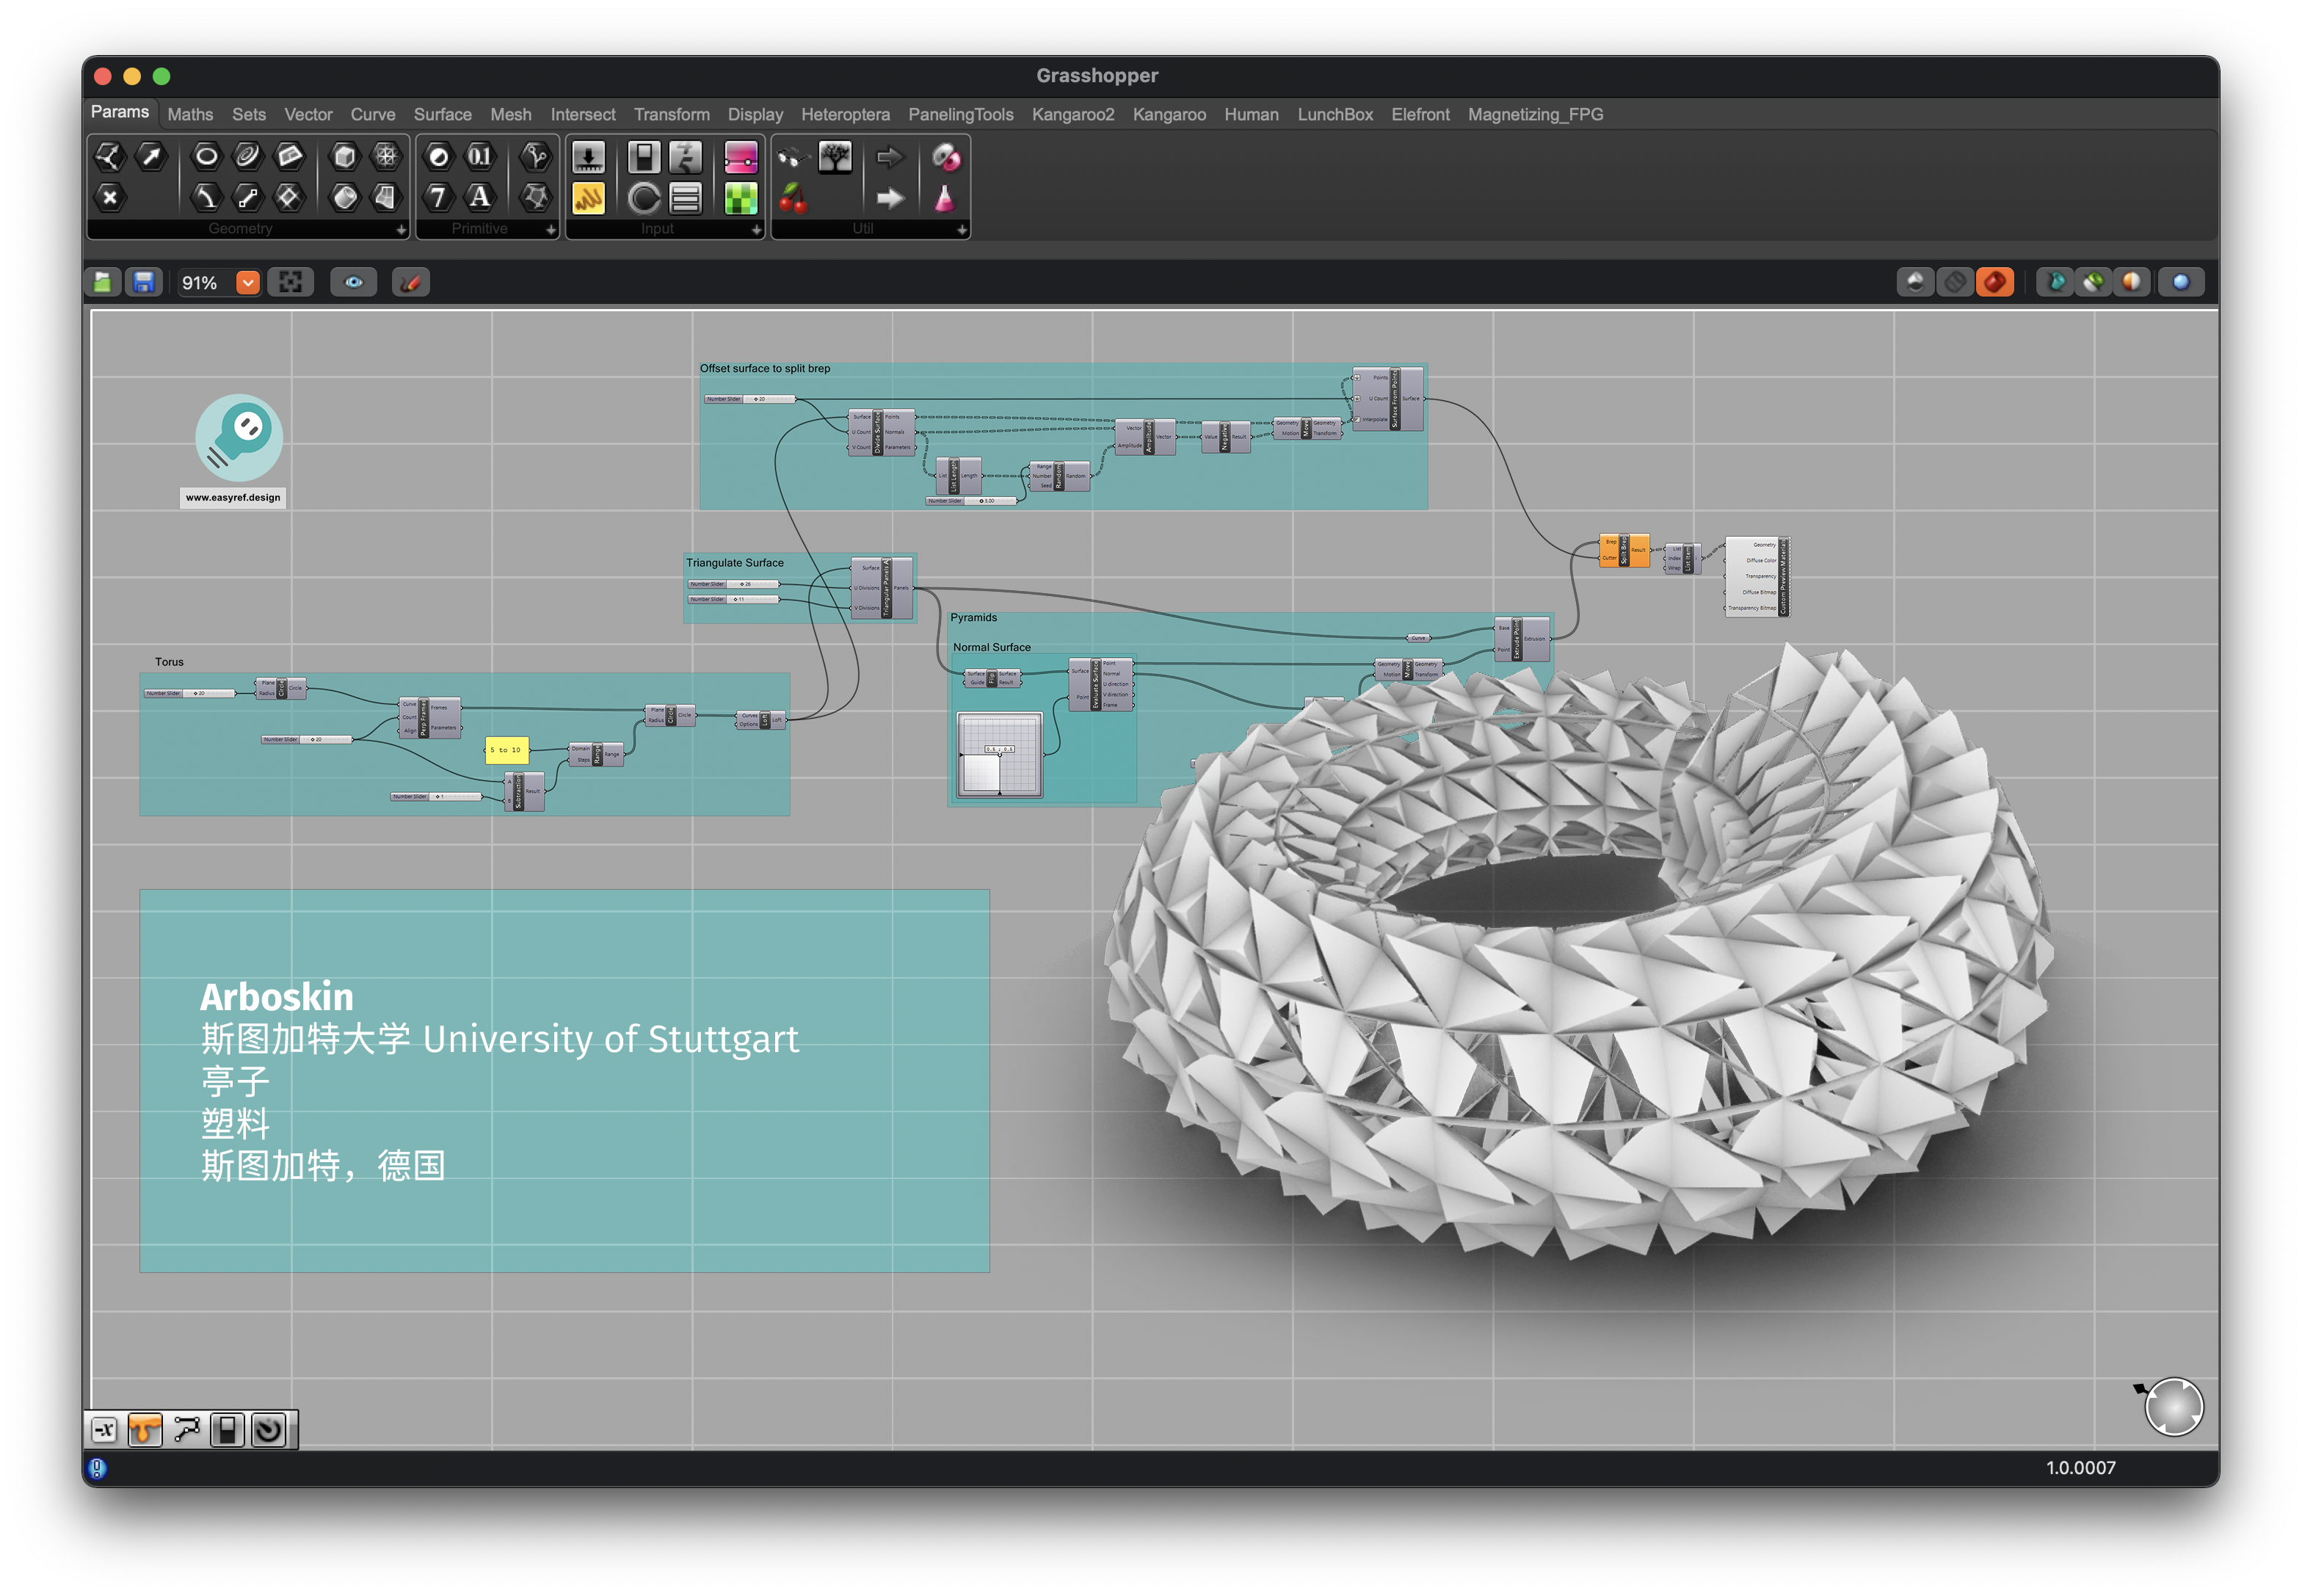Viewport: 2302px width, 1596px height.
Task: Enable the red selected-only preview mode
Action: (x=1994, y=283)
